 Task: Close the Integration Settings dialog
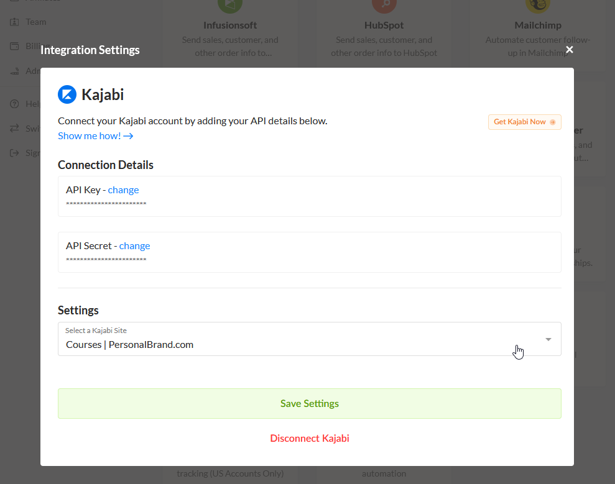pos(570,50)
